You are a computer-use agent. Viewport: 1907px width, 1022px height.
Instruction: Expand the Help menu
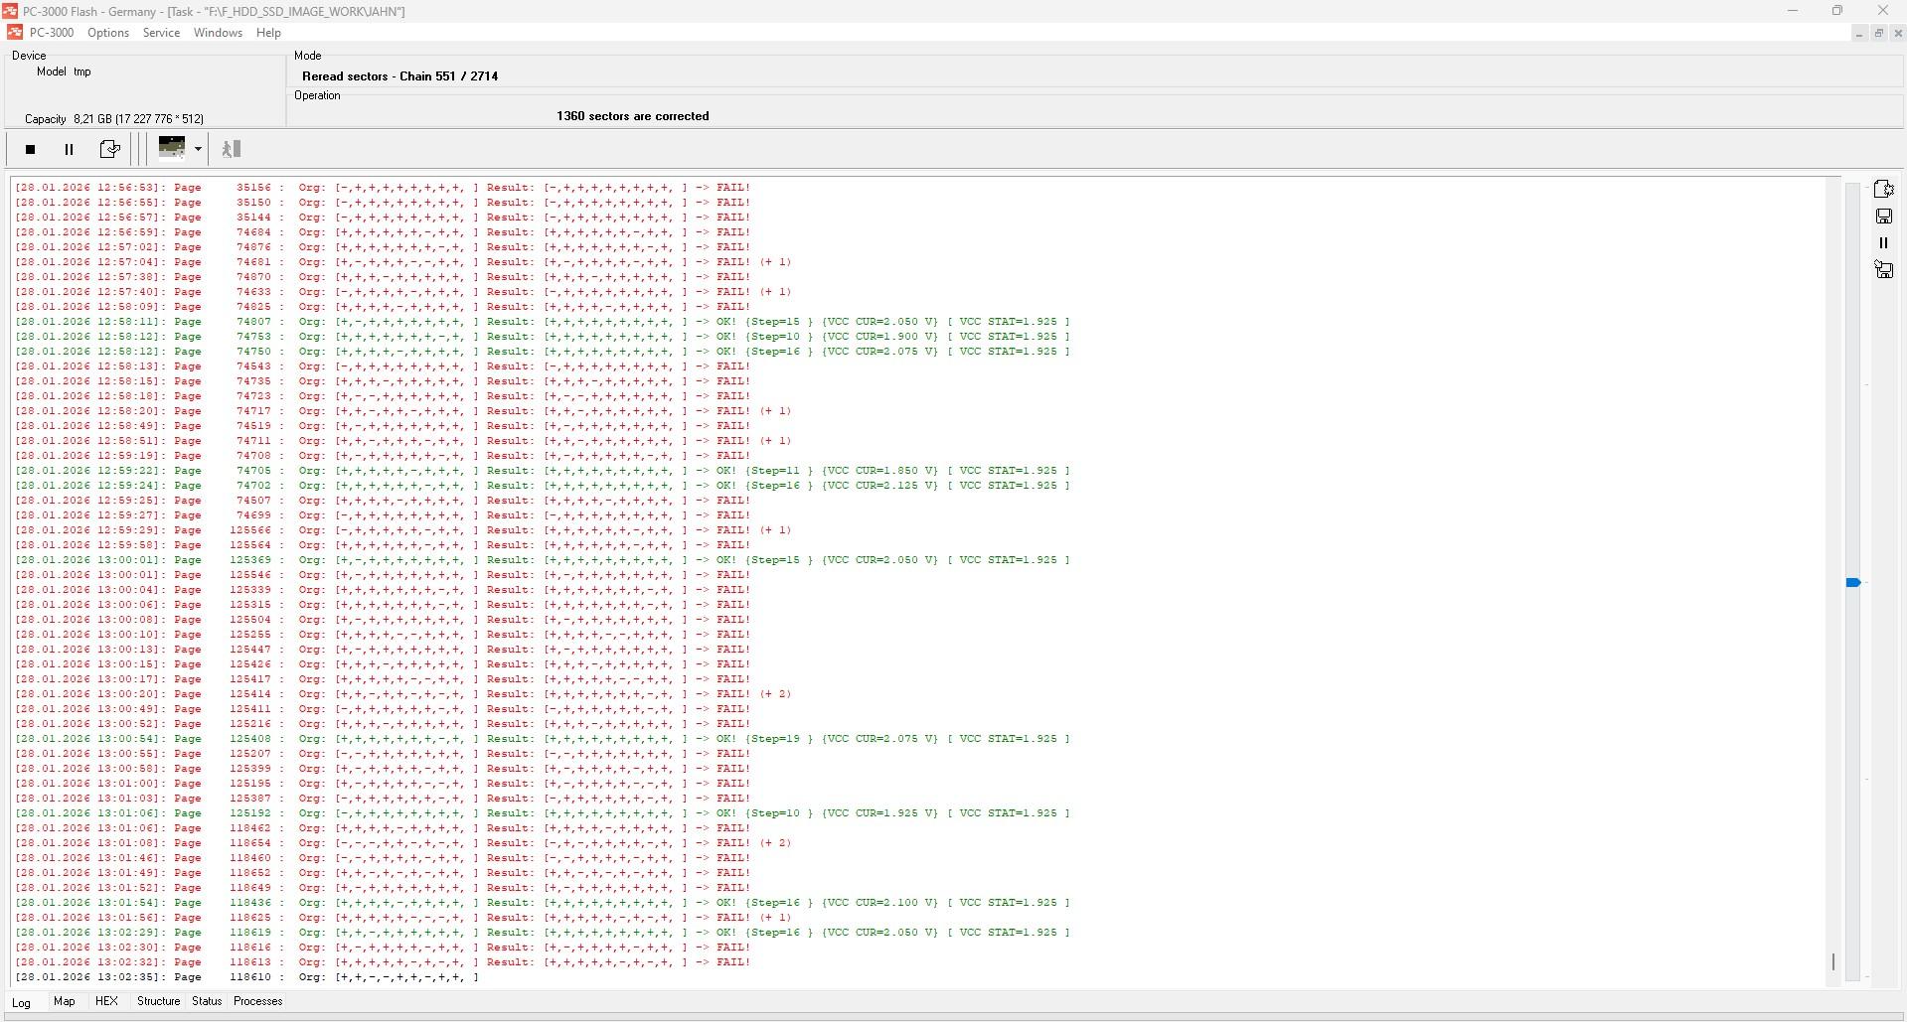(268, 33)
